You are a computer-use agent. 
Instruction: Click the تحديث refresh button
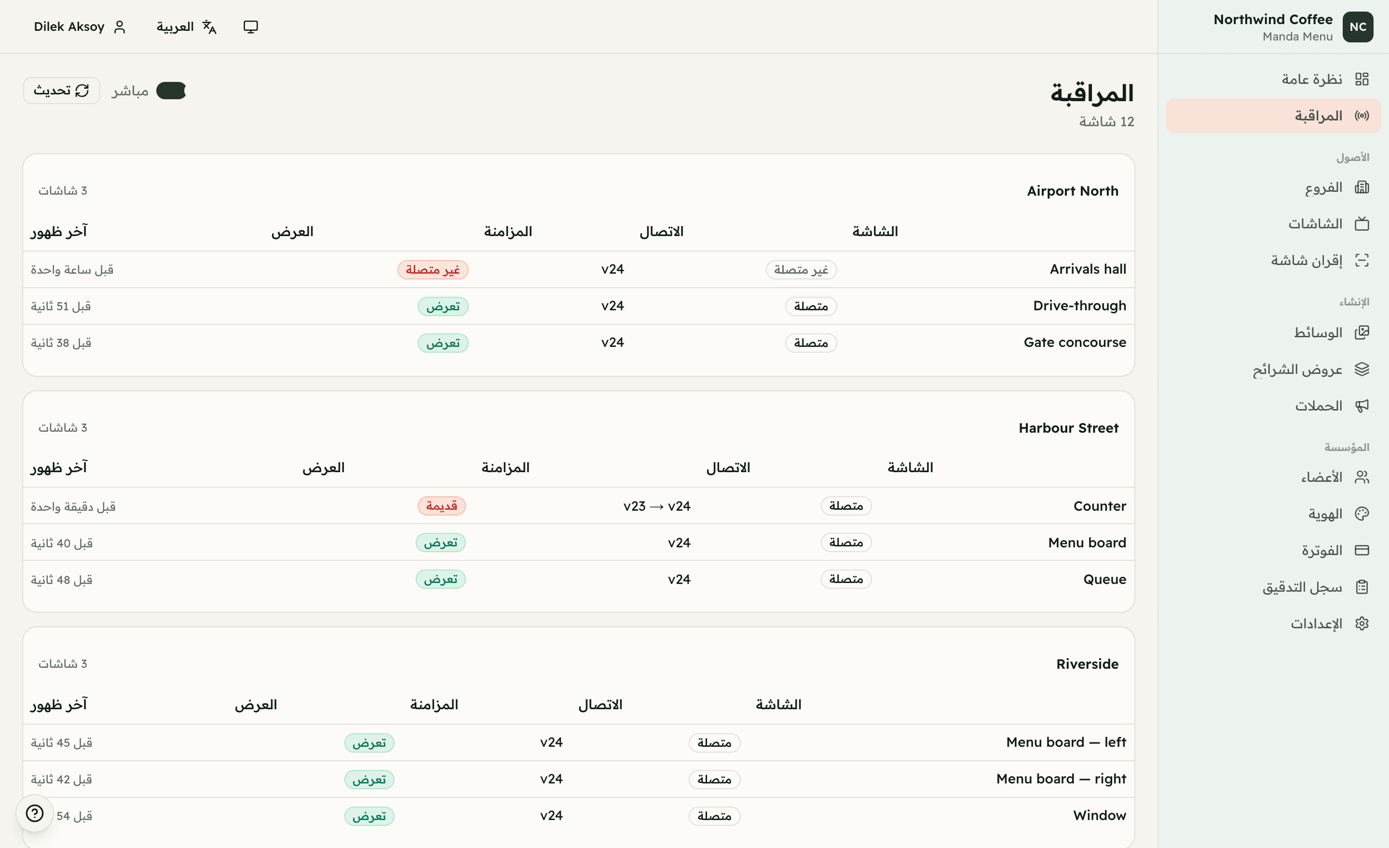pyautogui.click(x=61, y=90)
